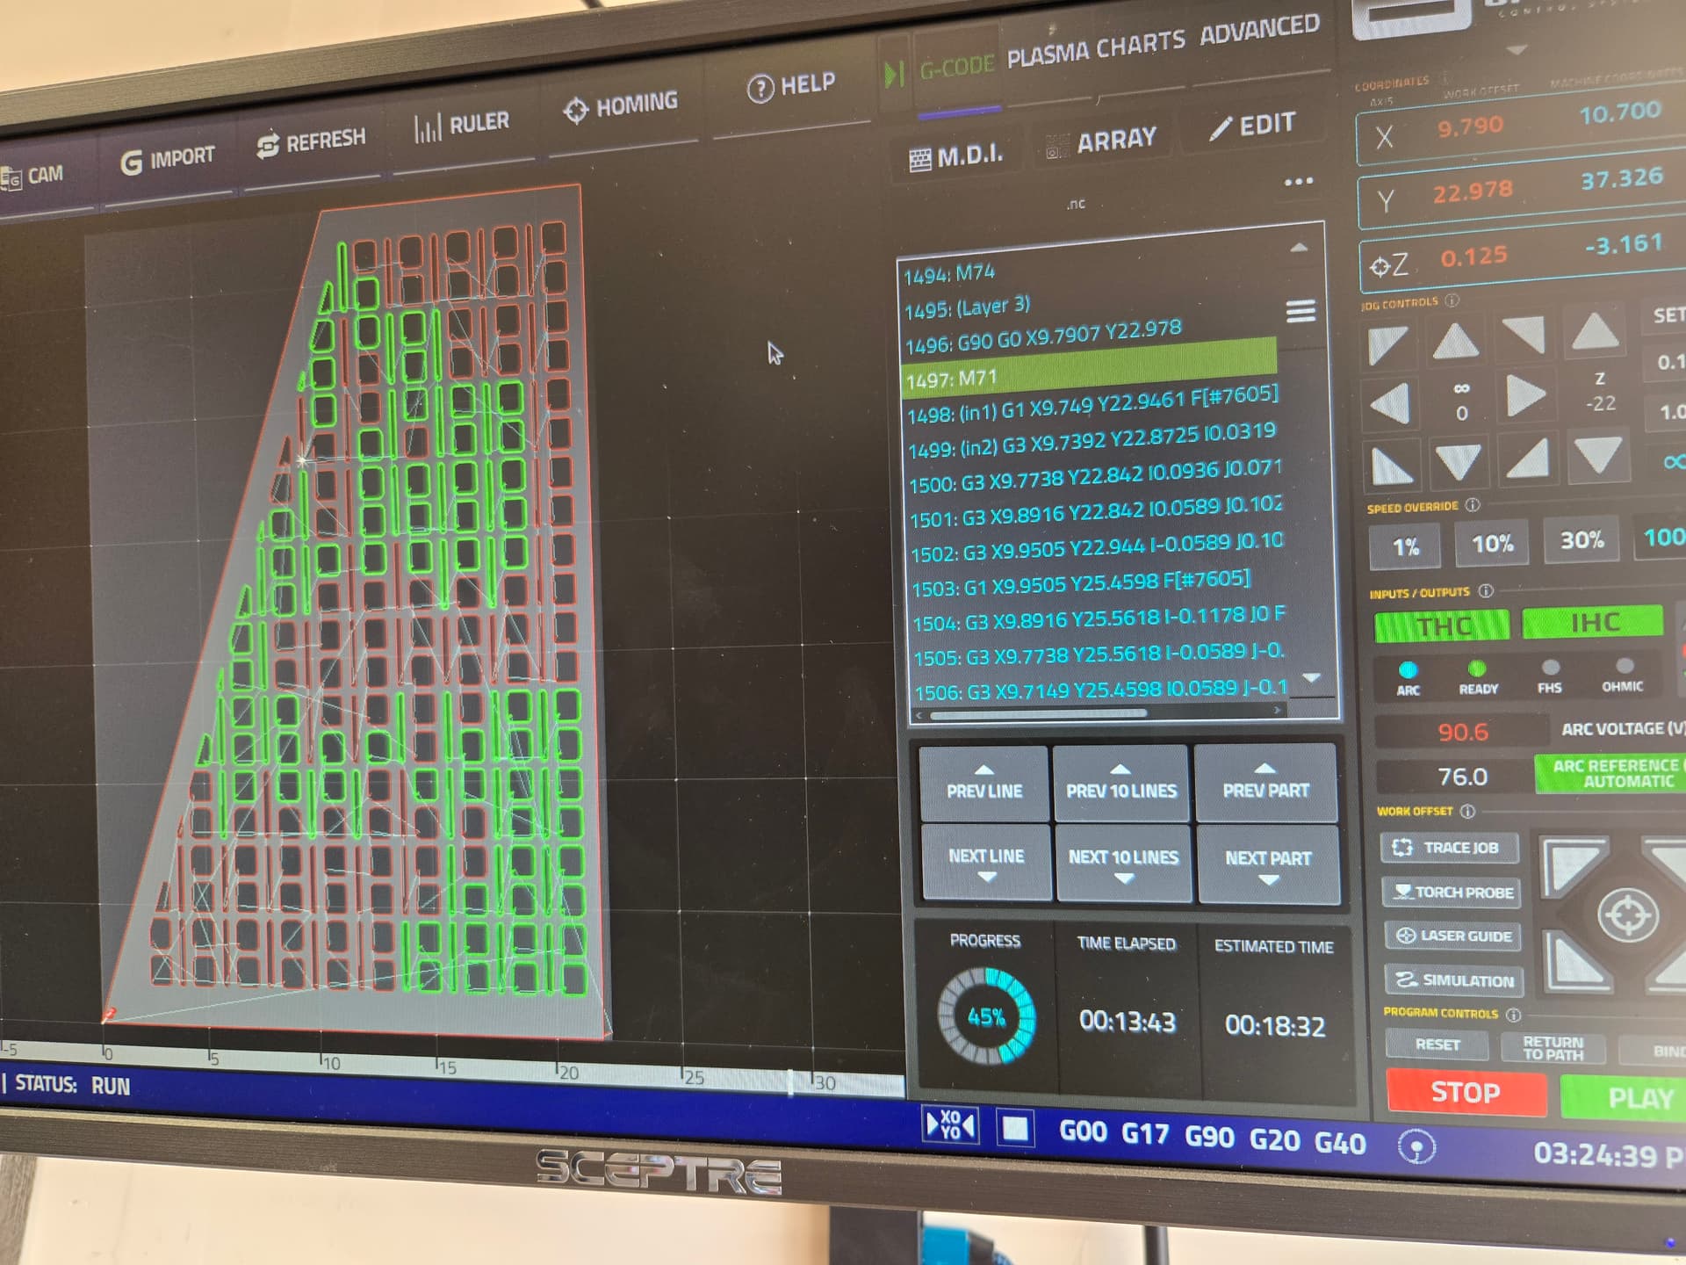Click the XO YO go-to-zero icon
The height and width of the screenshot is (1265, 1686).
pos(950,1125)
